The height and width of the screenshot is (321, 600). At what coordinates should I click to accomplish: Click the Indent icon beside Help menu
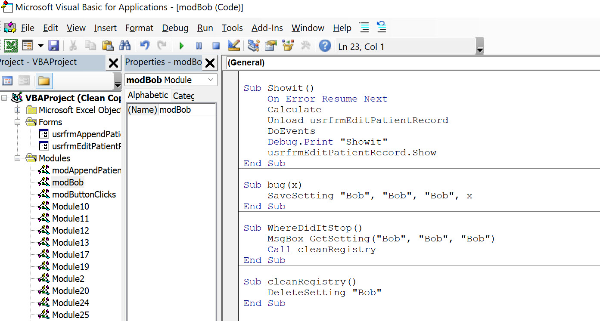pyautogui.click(x=364, y=28)
